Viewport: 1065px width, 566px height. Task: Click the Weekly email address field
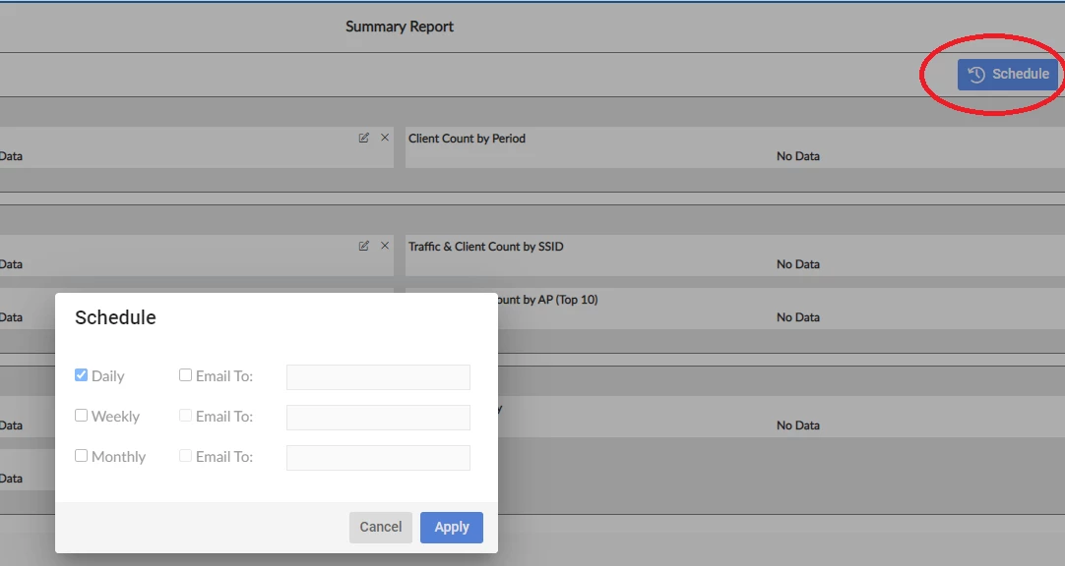coord(378,418)
